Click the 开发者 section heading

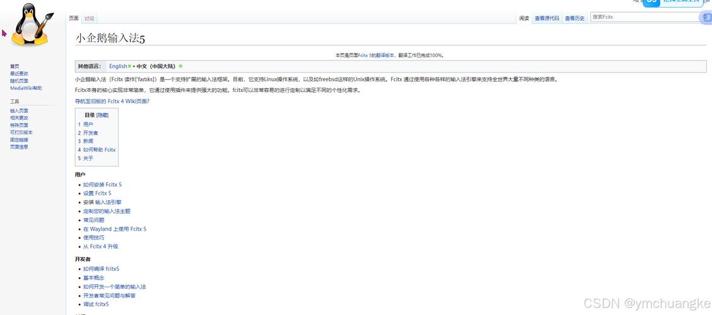[83, 259]
